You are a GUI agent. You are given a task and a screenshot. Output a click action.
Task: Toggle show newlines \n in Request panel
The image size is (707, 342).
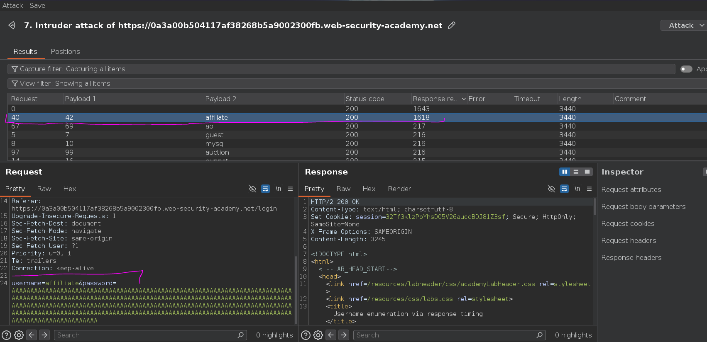click(x=278, y=189)
